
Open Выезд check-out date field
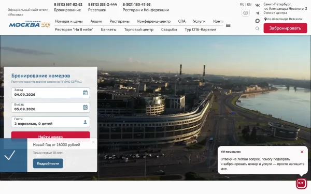point(50,107)
